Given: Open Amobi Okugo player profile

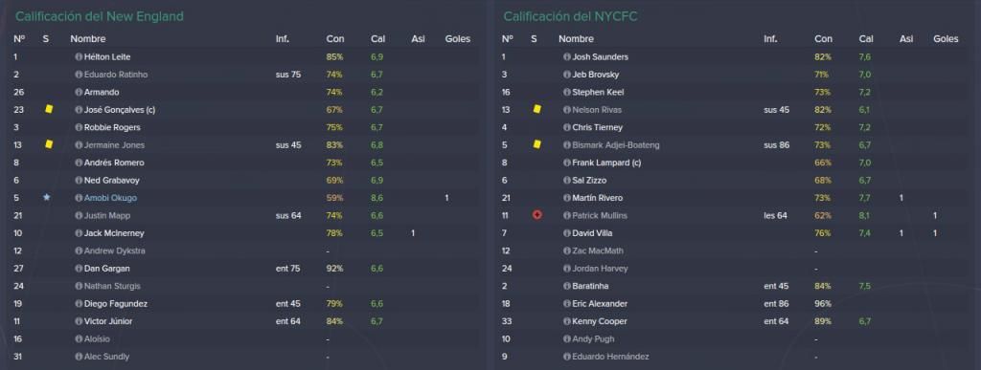Looking at the screenshot, I should [x=110, y=198].
